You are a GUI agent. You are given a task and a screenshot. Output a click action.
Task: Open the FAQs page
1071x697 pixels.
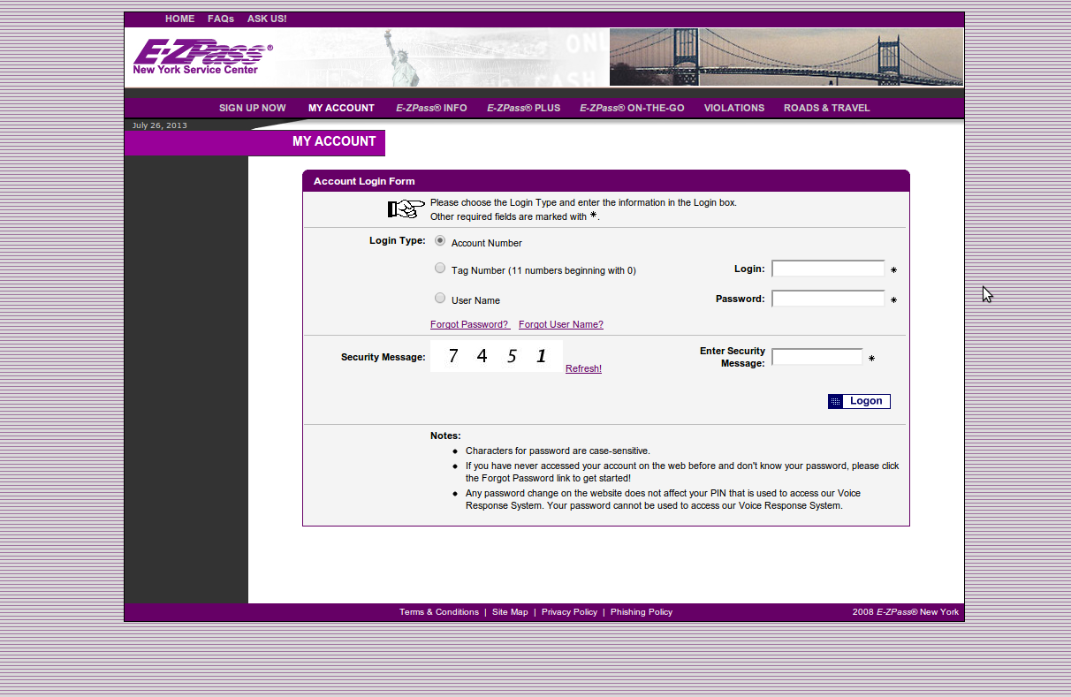coord(221,19)
